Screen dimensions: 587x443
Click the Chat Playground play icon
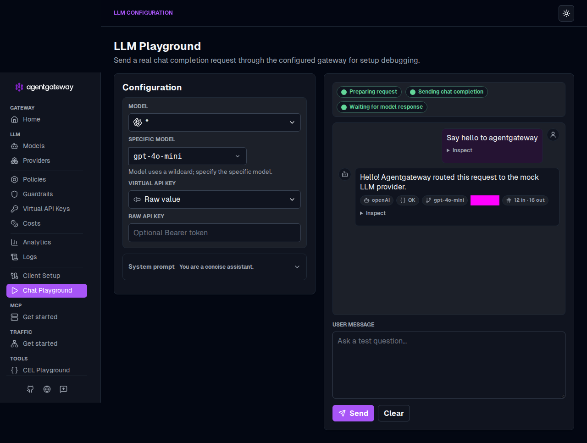click(x=14, y=291)
